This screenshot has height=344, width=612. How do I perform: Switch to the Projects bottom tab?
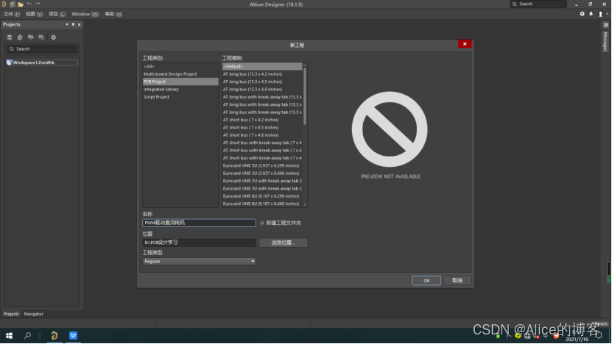point(11,314)
